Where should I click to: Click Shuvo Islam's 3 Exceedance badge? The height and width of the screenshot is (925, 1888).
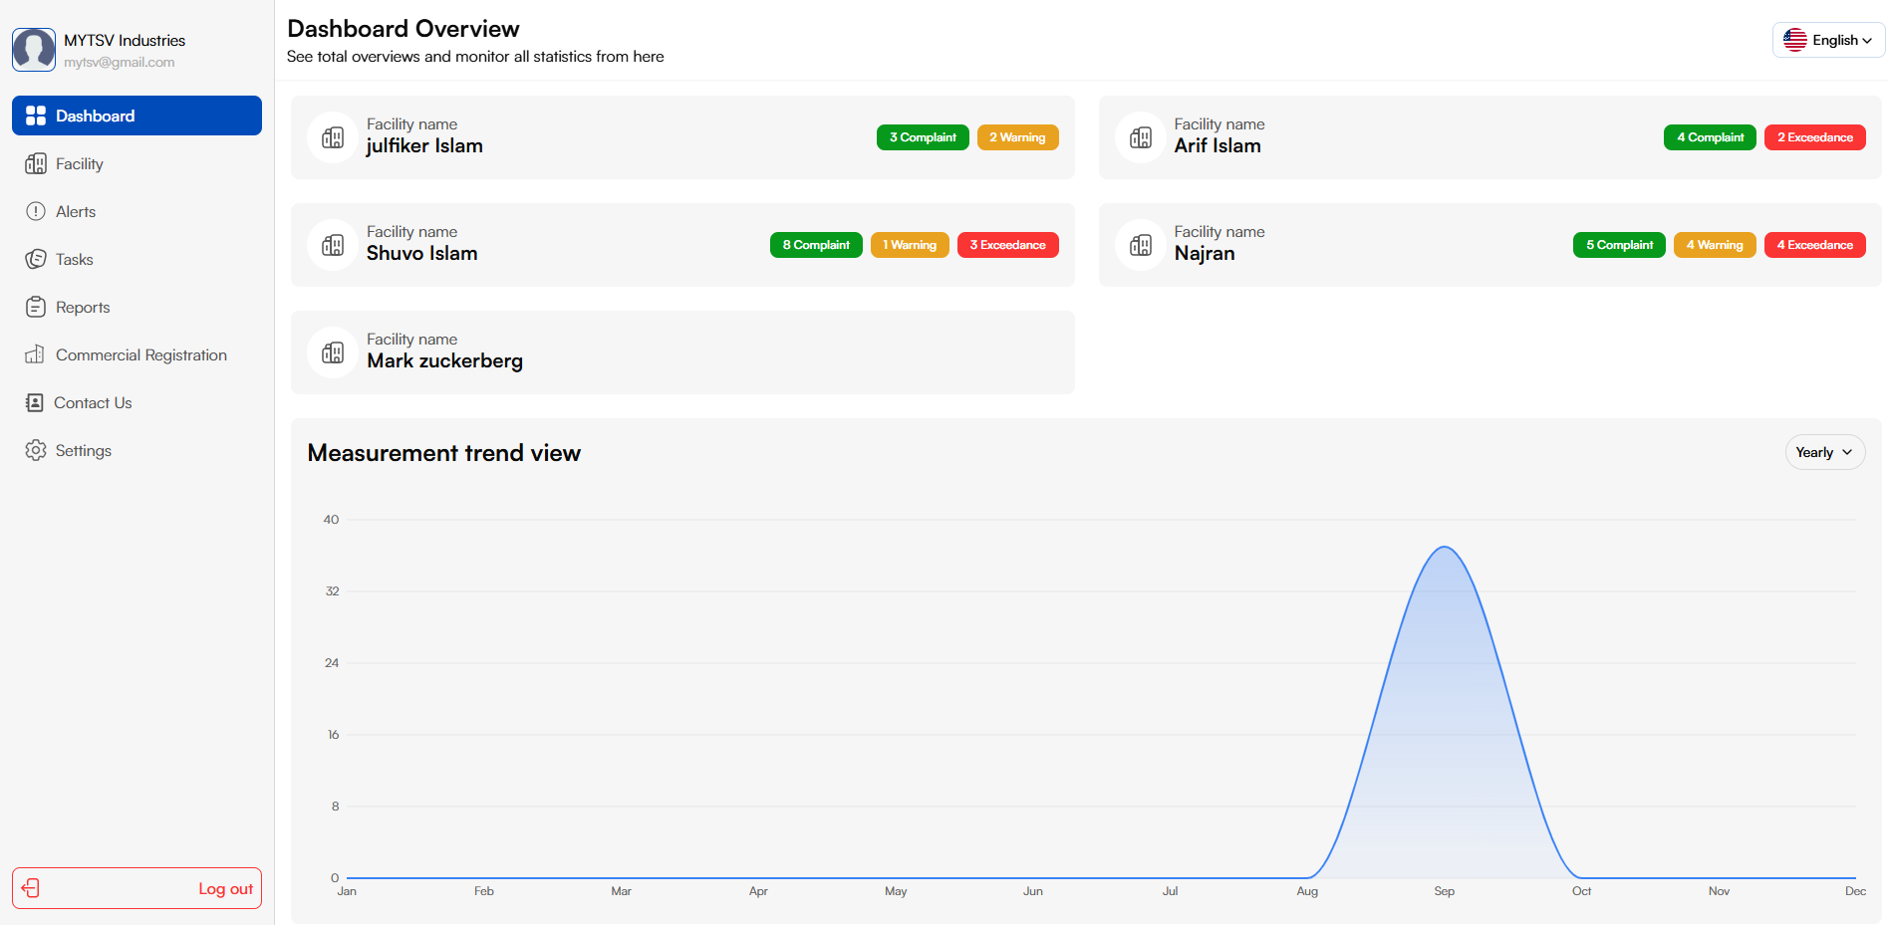[x=1008, y=245]
